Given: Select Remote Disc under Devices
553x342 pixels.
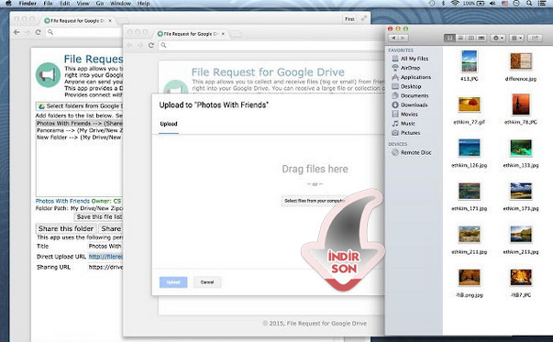Looking at the screenshot, I should point(412,153).
